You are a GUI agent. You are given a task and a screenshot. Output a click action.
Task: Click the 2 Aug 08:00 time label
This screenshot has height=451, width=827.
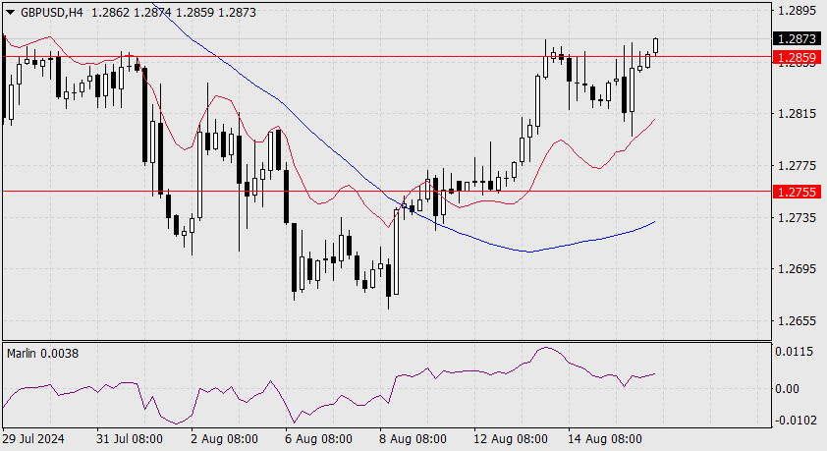[x=224, y=439]
